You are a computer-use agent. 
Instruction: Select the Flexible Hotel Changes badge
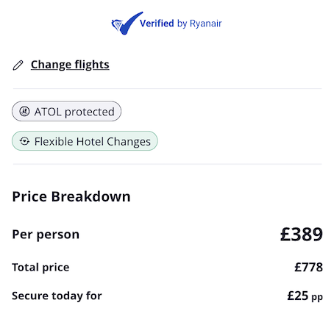pos(85,141)
